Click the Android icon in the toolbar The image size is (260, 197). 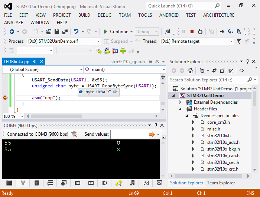pos(123,51)
